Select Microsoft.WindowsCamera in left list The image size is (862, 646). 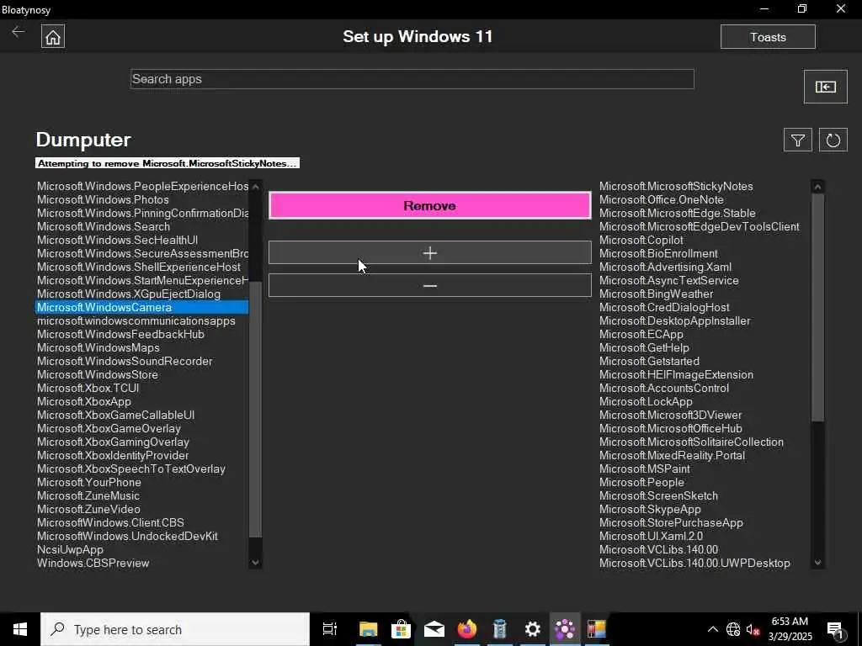coord(141,308)
